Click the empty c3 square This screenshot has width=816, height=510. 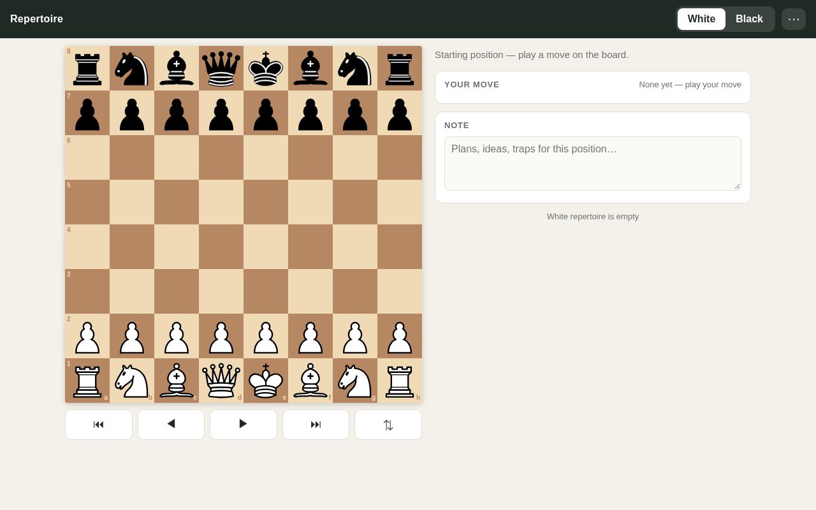tap(177, 291)
